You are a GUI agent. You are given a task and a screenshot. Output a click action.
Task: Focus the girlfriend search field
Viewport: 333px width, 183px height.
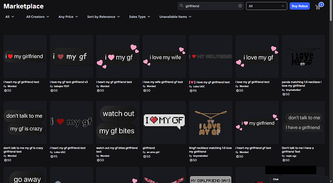210,6
